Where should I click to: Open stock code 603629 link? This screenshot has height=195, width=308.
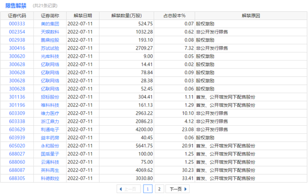(x=17, y=130)
